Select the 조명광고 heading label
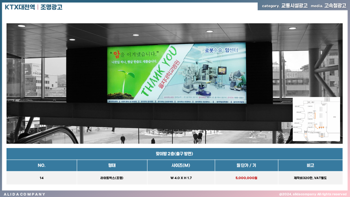This screenshot has height=197, width=350. pyautogui.click(x=51, y=7)
